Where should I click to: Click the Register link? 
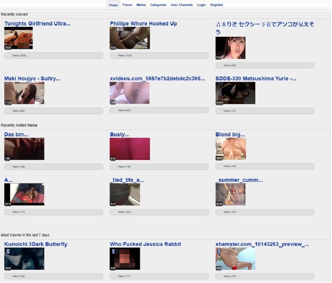pyautogui.click(x=217, y=5)
